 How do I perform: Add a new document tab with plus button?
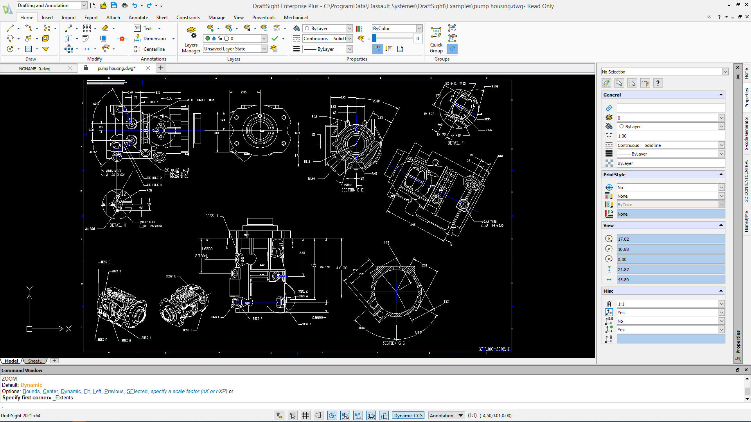[x=161, y=68]
